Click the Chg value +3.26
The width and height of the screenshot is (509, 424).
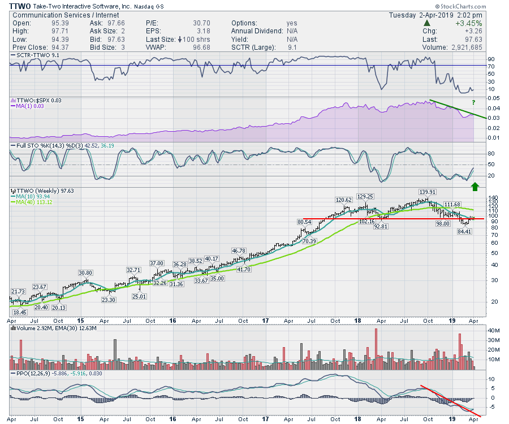(x=473, y=31)
